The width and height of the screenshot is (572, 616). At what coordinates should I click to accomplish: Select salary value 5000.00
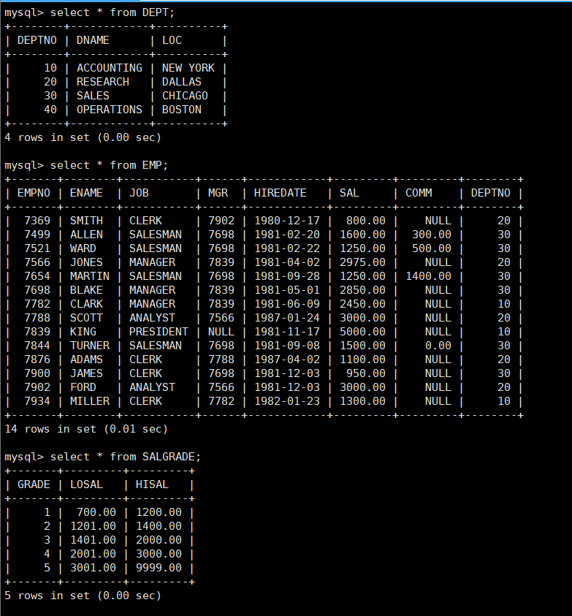362,332
